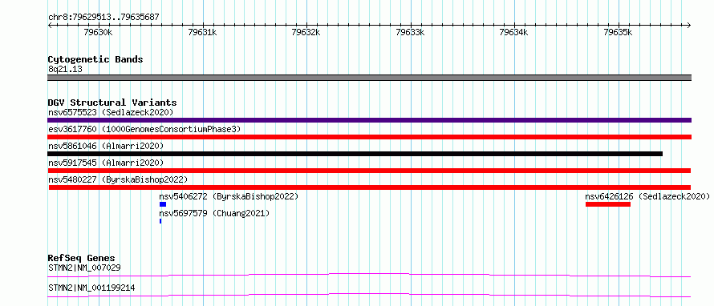Click the STMN2|NM_001199214 gene label
The image size is (714, 306).
pyautogui.click(x=91, y=288)
